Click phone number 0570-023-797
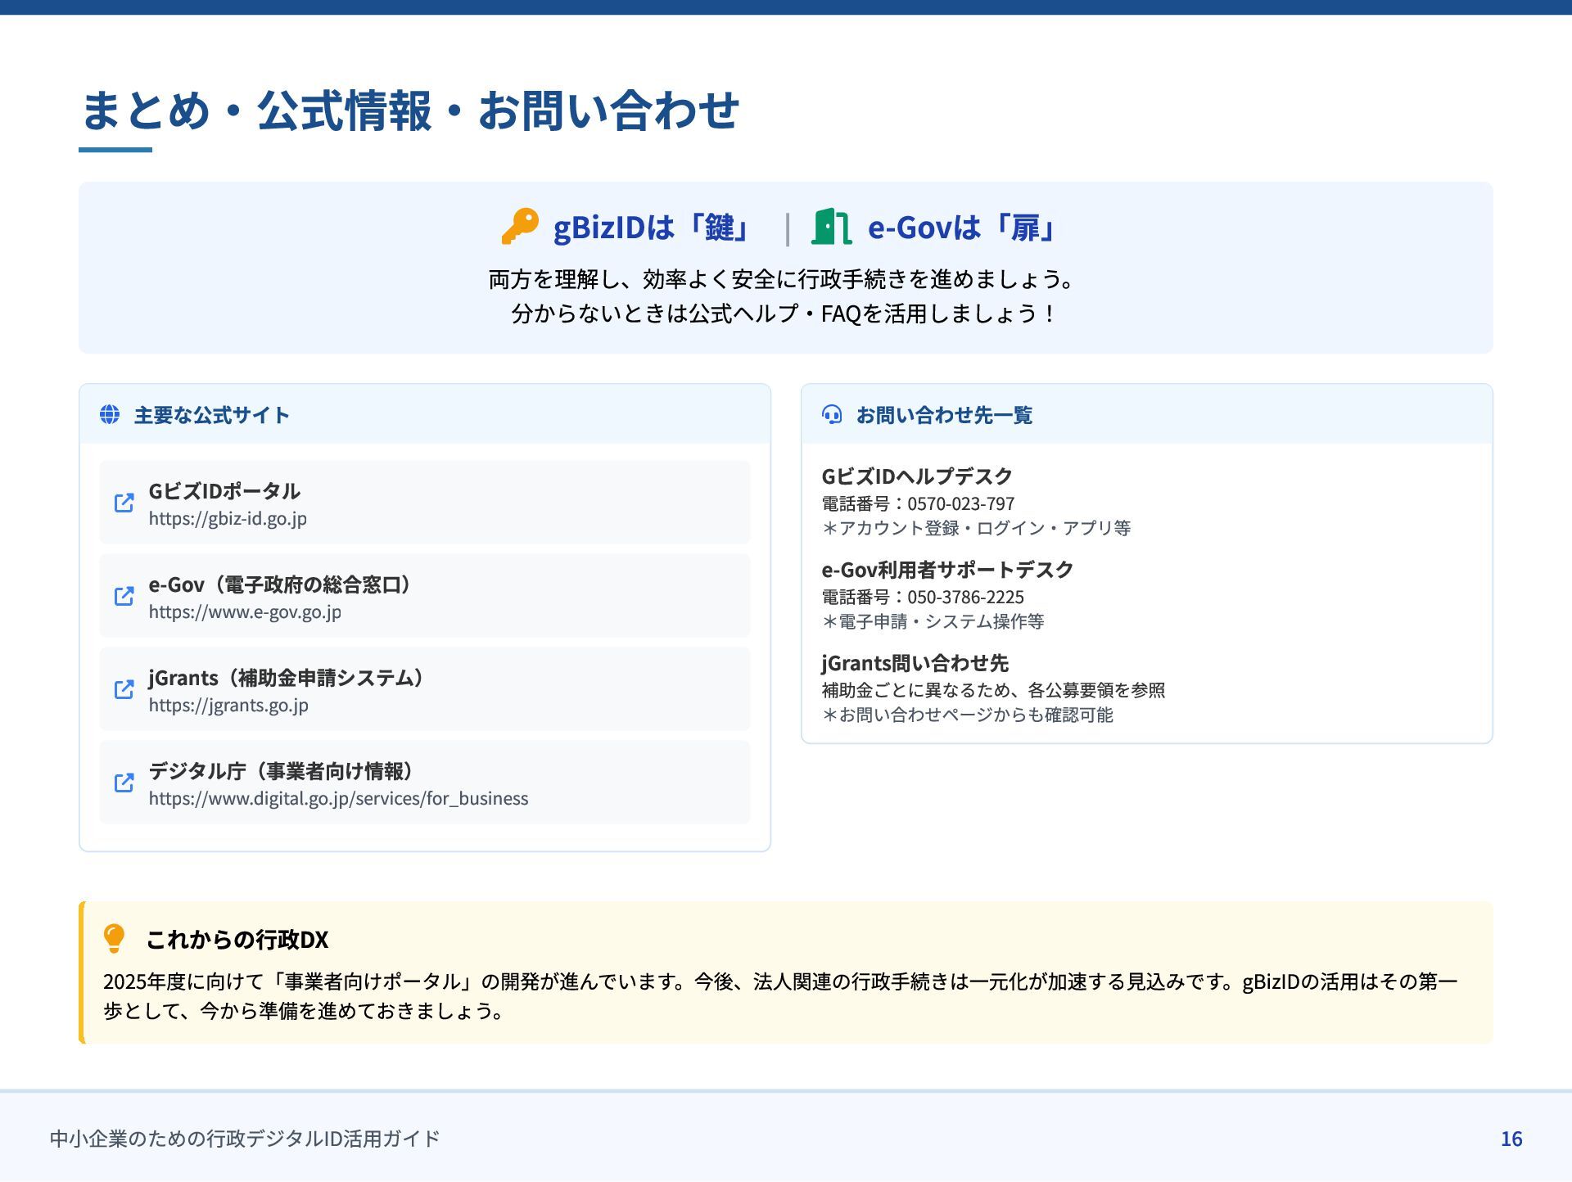 pos(960,503)
